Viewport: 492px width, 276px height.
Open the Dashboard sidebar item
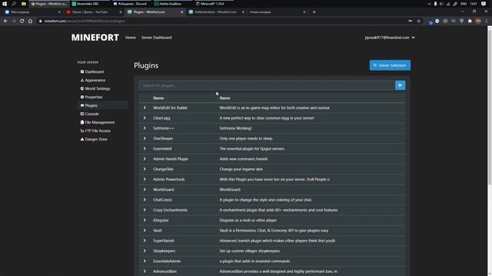click(x=92, y=71)
